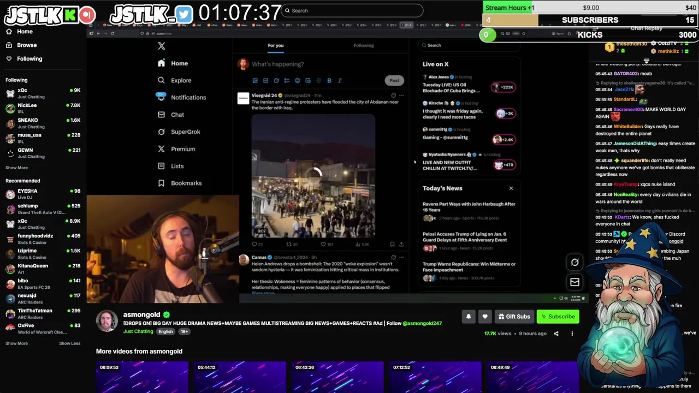This screenshot has width=699, height=393.
Task: Open Premium in the X navigation
Action: tap(176, 148)
